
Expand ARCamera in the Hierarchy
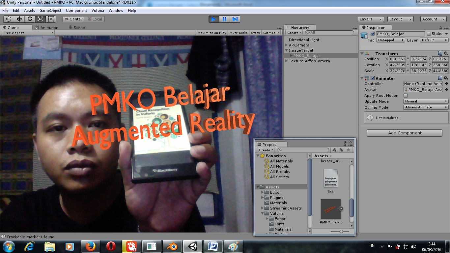286,45
